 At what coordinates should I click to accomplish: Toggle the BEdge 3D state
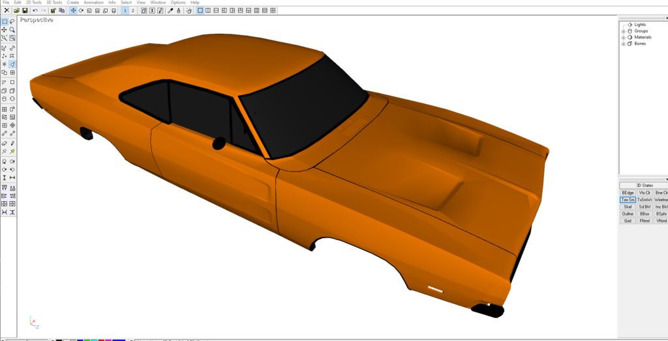coord(628,193)
